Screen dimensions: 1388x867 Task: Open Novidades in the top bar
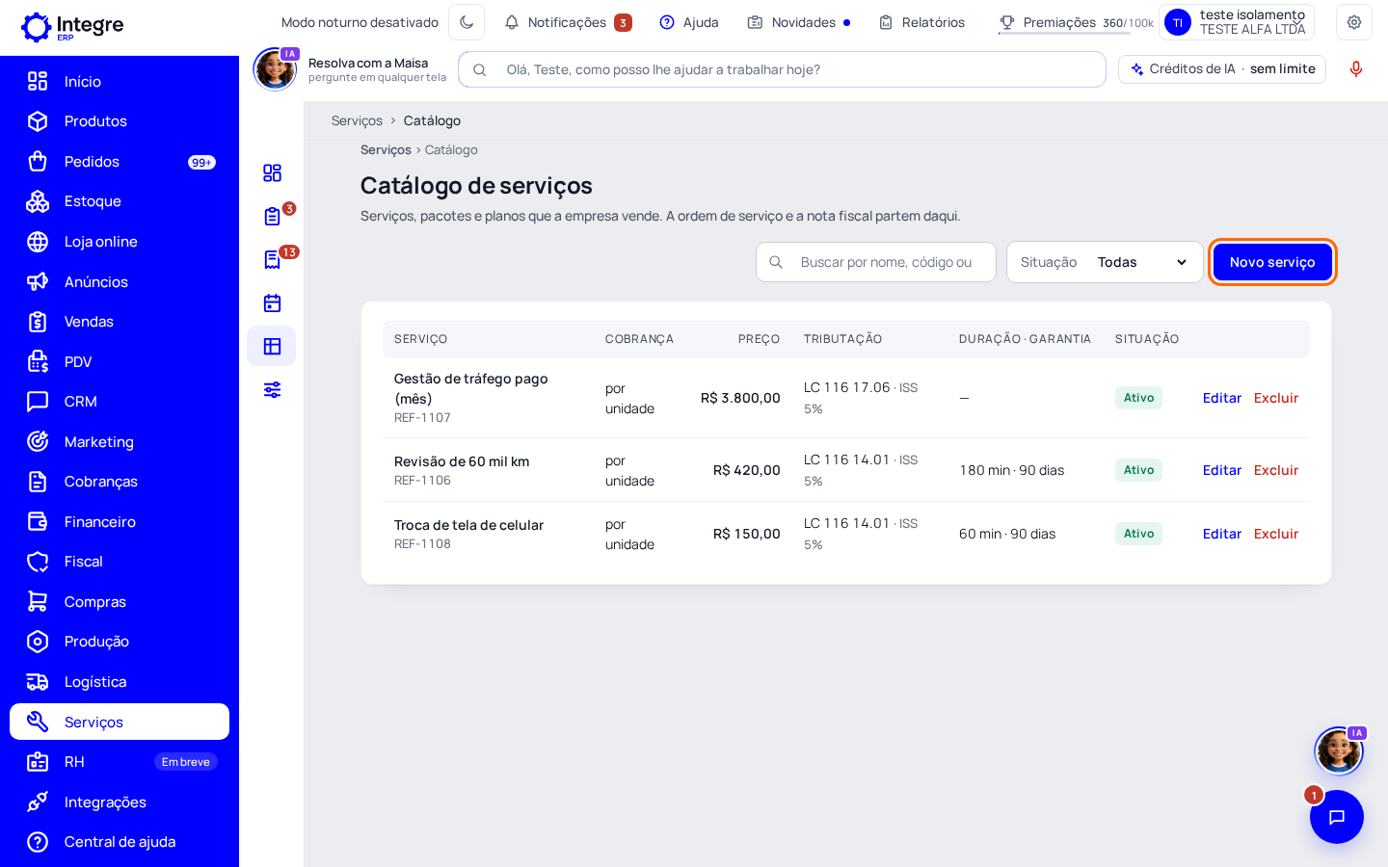coord(799,22)
